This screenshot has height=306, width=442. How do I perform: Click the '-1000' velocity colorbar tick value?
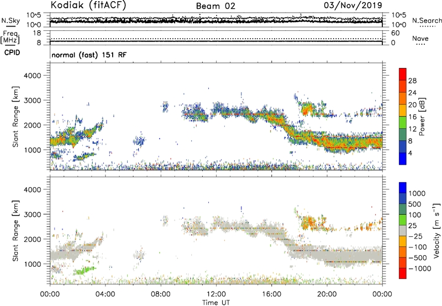[420, 268]
